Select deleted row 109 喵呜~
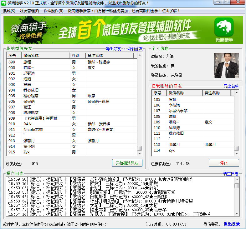The height and width of the screenshot is (229, 246). coord(193,122)
